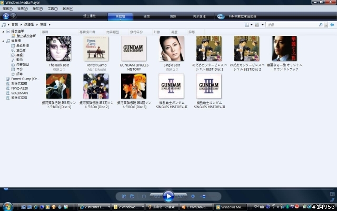Skip to the next track
The width and height of the screenshot is (337, 211).
[x=181, y=196]
